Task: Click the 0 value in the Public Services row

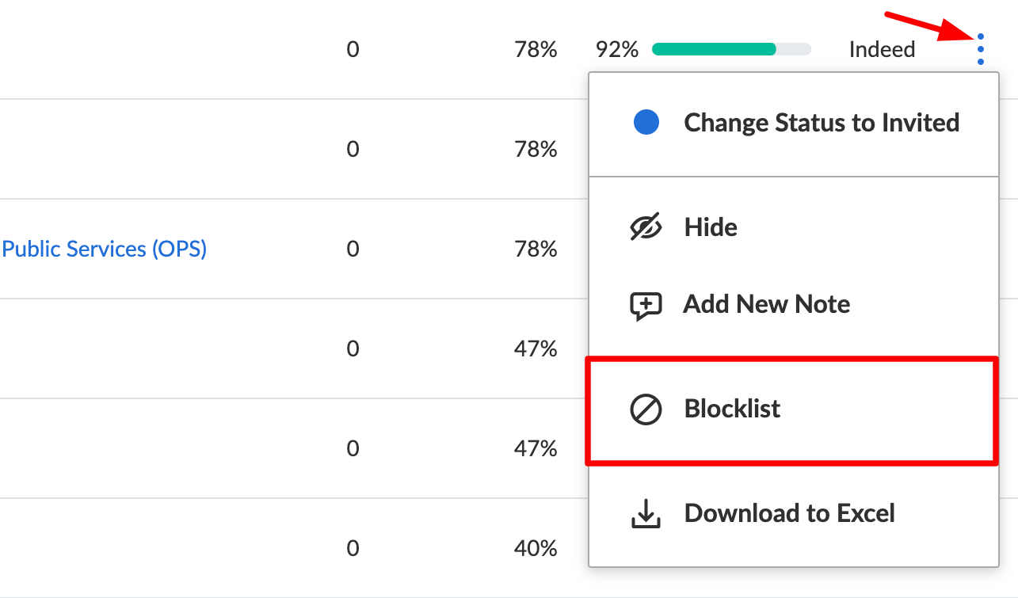Action: (353, 249)
